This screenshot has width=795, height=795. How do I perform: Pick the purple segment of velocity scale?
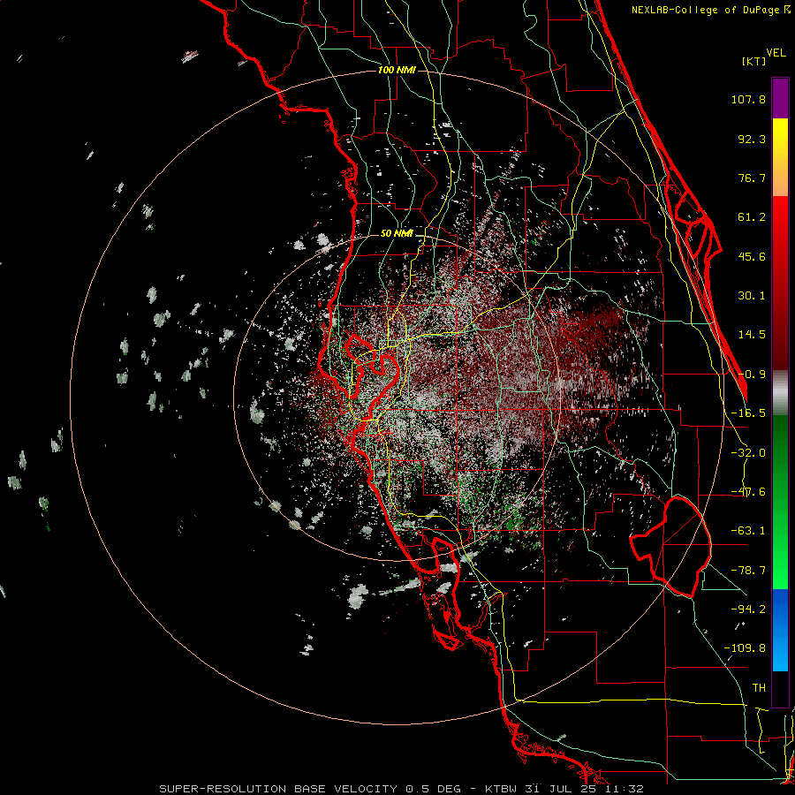780,98
